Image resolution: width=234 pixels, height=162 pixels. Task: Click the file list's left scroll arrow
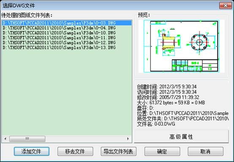click(5, 139)
